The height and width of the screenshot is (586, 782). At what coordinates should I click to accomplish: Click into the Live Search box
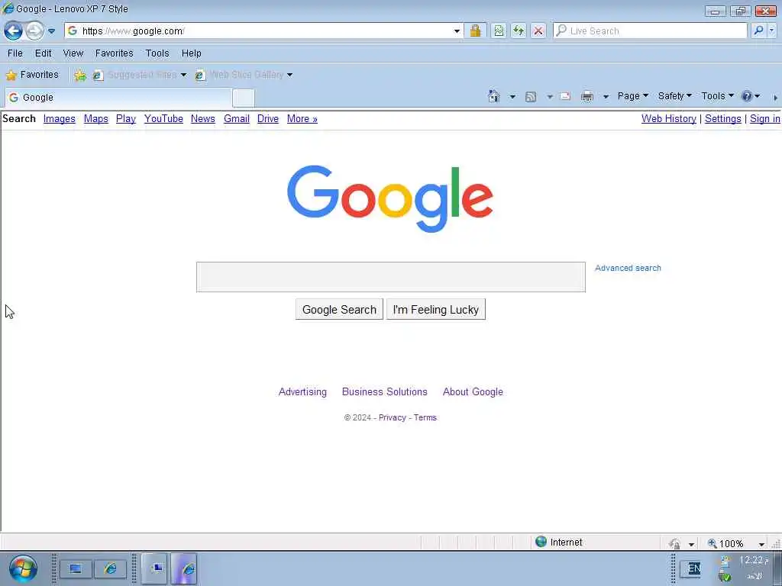tap(651, 31)
